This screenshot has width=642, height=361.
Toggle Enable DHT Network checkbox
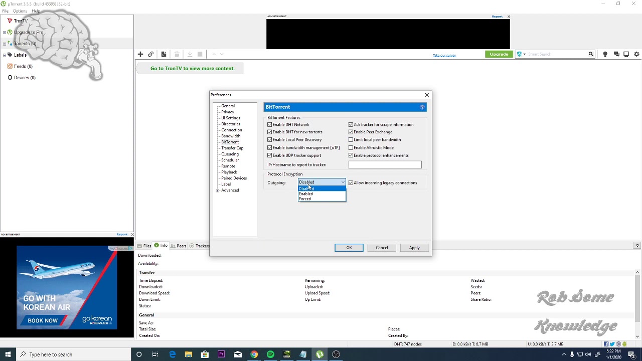(270, 124)
